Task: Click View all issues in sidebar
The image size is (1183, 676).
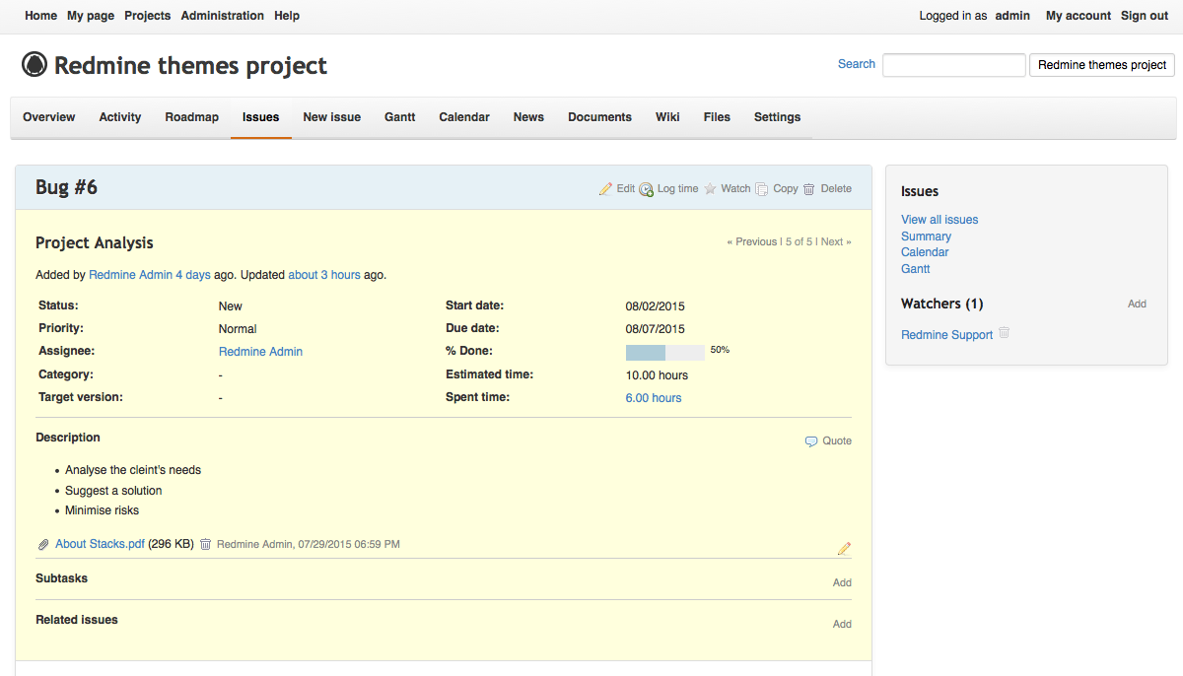Action: (939, 220)
